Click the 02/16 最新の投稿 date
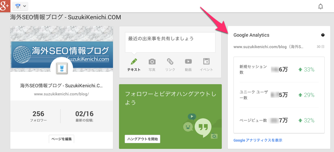The height and width of the screenshot is (152, 334). click(85, 116)
